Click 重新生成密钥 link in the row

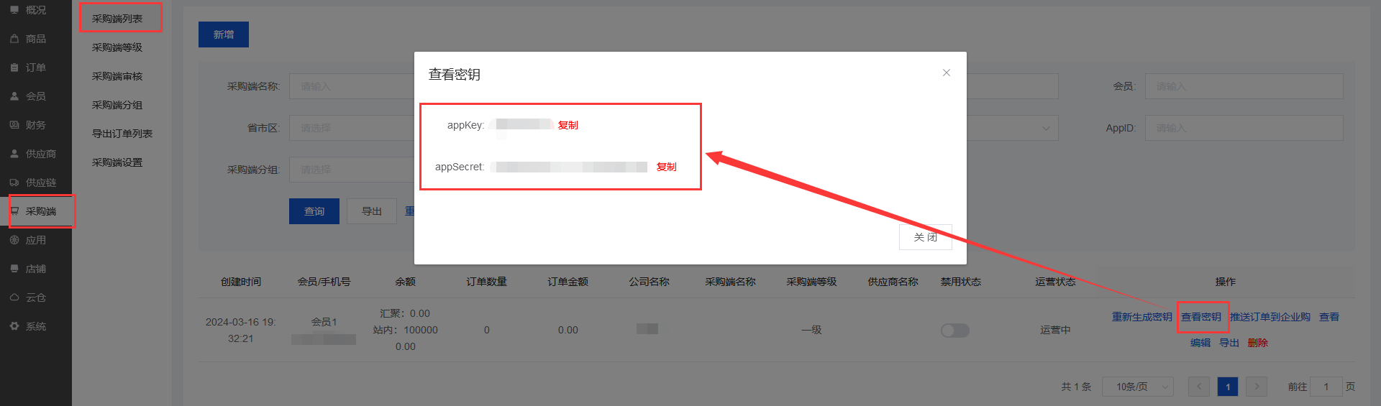tap(1142, 317)
